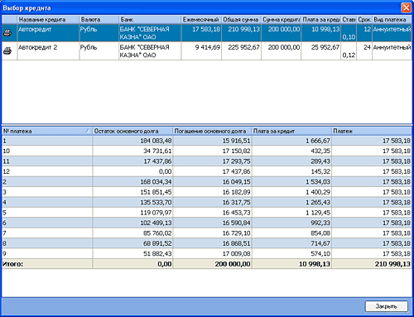Click rate value 0,10
The height and width of the screenshot is (317, 414).
(x=349, y=37)
